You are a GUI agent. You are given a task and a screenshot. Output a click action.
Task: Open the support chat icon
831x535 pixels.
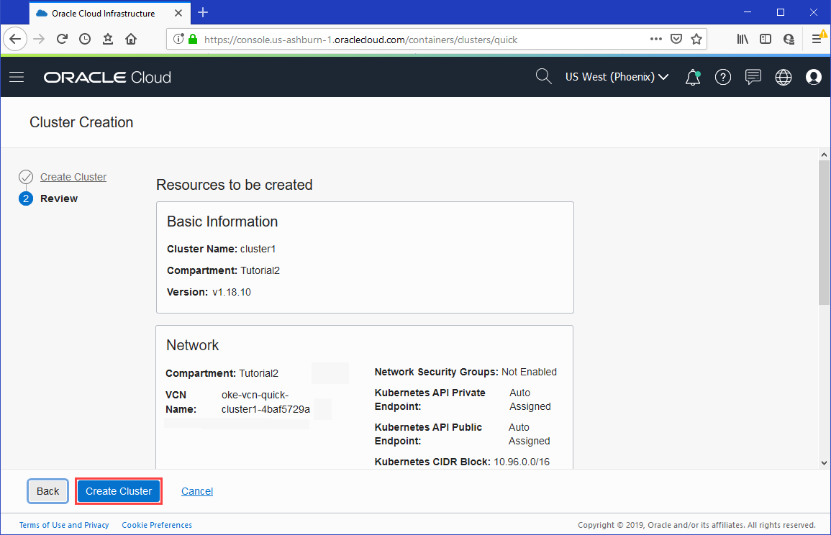(x=753, y=78)
